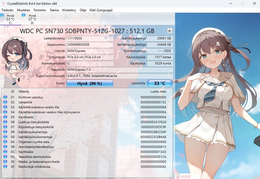Click the CrystalDiskInfo app icon in title bar
Viewport: 260px width, 179px height.
click(4, 3)
